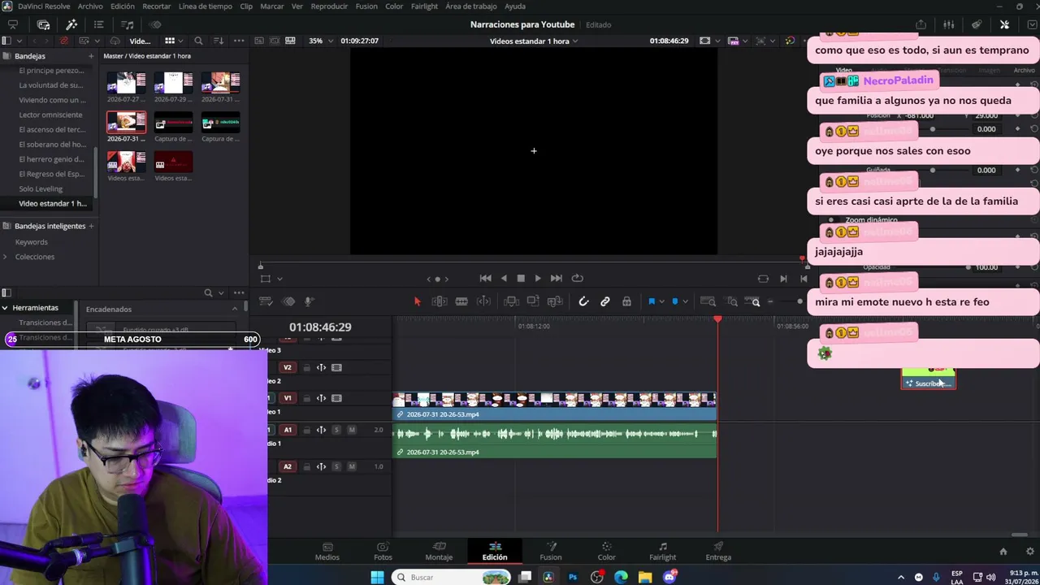The height and width of the screenshot is (585, 1040).
Task: Open the media pool sort options
Action: [219, 41]
